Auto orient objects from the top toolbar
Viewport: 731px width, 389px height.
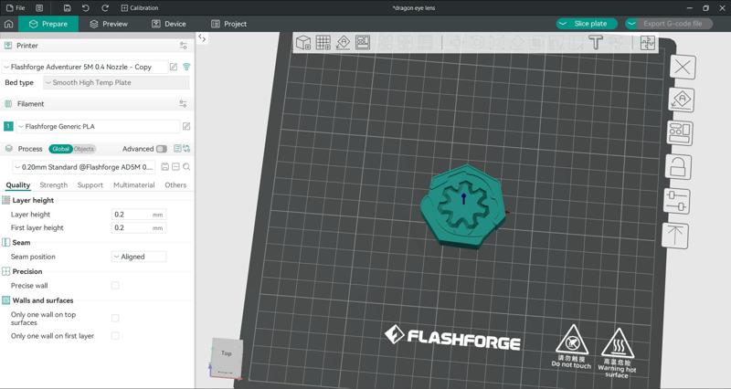tap(344, 42)
